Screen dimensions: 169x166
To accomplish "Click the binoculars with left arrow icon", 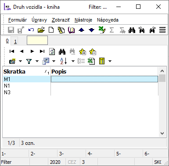I will [142, 30].
